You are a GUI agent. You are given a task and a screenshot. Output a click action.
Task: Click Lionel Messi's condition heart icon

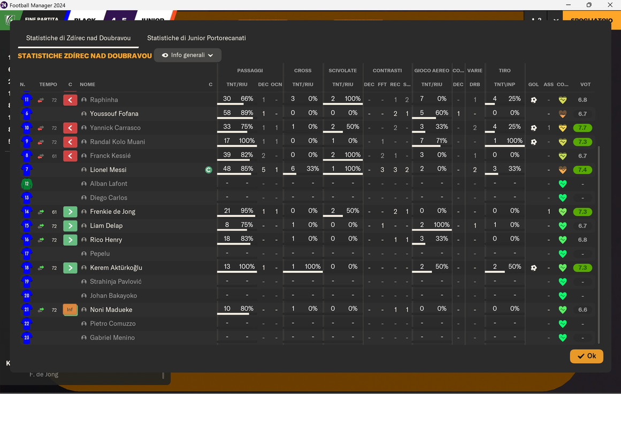pos(562,170)
